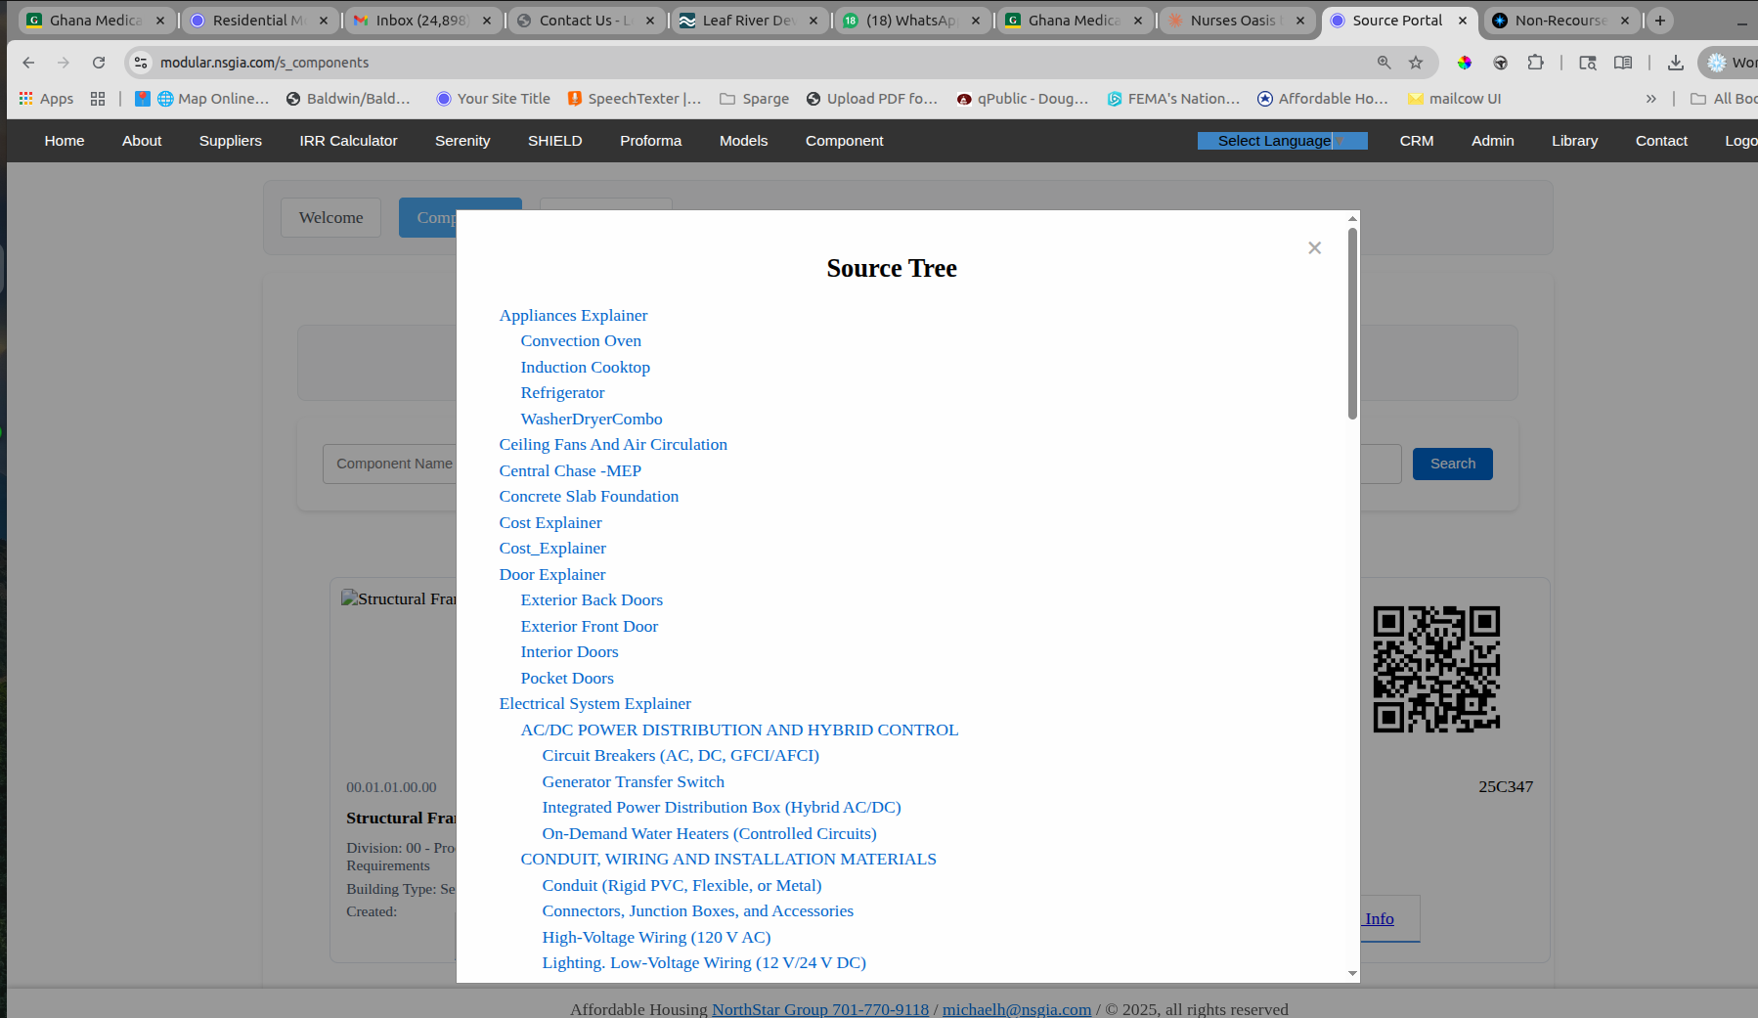Click the browser back arrow
Viewport: 1758px width, 1018px height.
[27, 62]
